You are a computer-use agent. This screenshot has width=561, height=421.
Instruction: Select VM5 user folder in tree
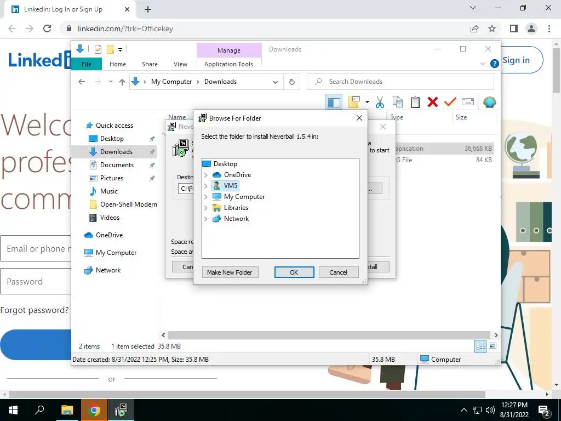click(231, 186)
